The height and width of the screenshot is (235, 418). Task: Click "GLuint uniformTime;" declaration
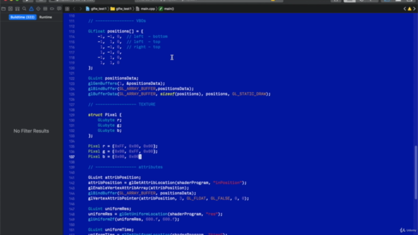(111, 230)
